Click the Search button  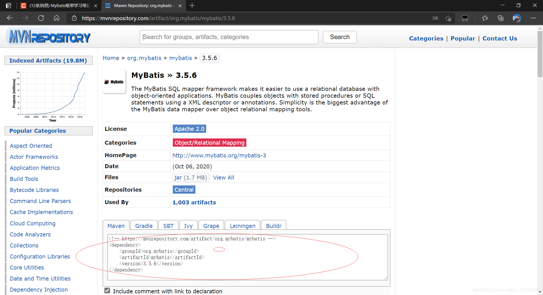click(x=340, y=37)
